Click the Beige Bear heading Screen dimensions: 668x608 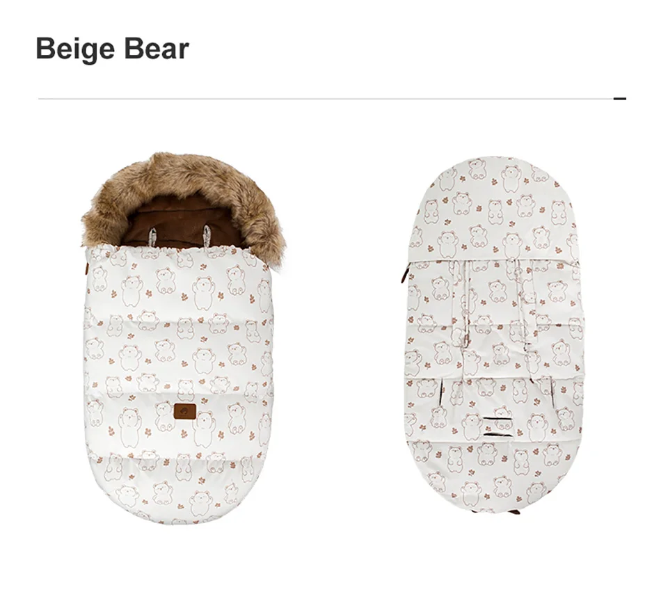(x=113, y=49)
